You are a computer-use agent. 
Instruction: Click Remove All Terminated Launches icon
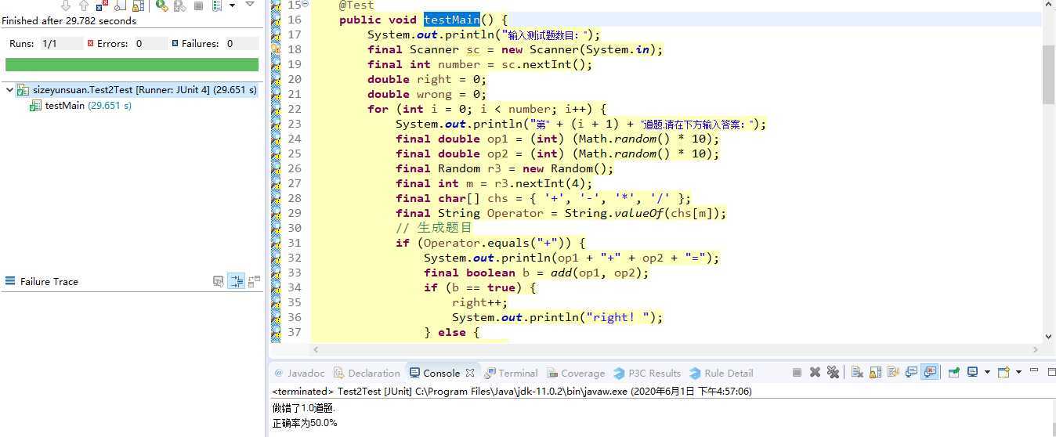[x=833, y=373]
